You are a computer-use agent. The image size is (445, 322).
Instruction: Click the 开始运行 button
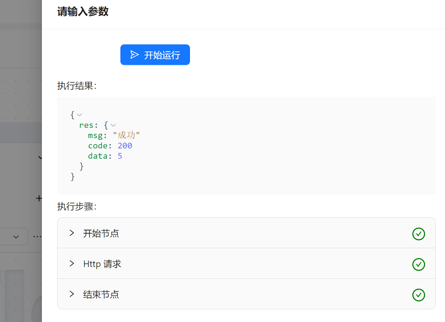[155, 55]
